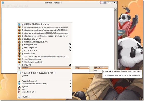
Task: Click the eraser icon for Recently Removed
Action: pyautogui.click(x=19, y=81)
